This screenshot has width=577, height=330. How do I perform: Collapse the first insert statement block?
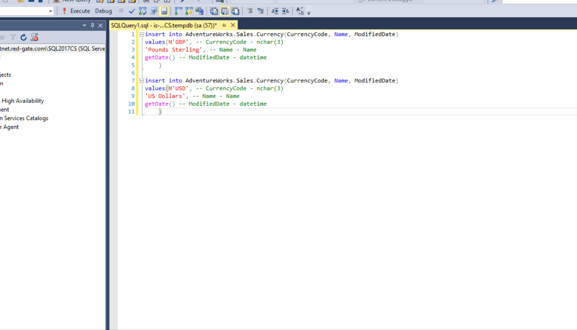pyautogui.click(x=142, y=34)
